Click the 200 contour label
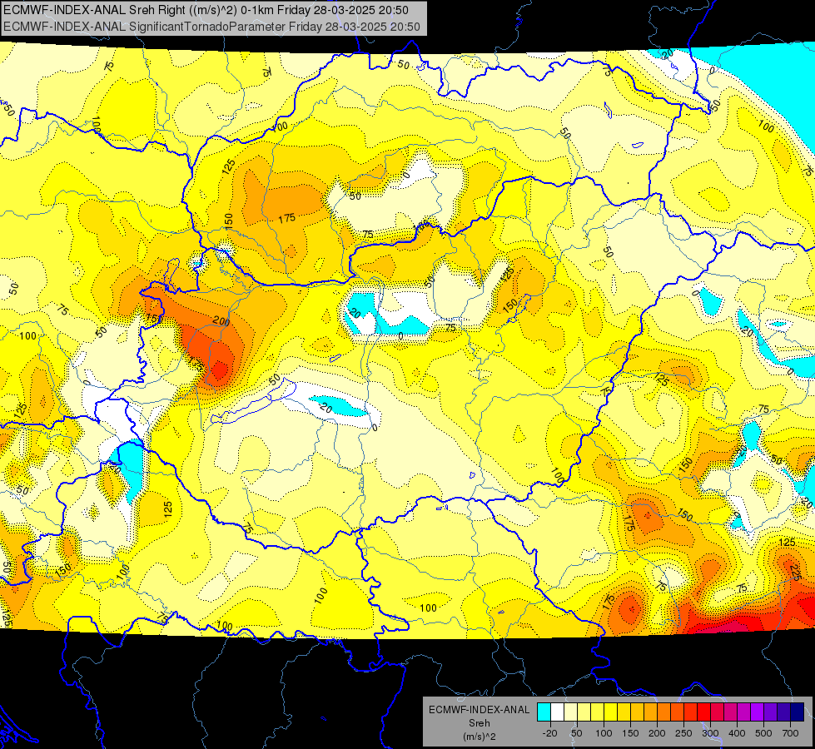The height and width of the screenshot is (749, 815). click(221, 321)
